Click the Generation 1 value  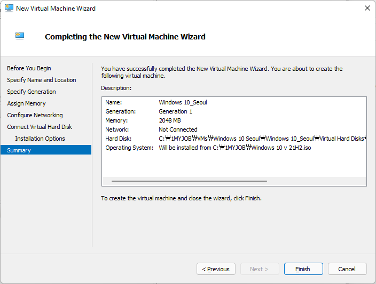click(x=175, y=111)
